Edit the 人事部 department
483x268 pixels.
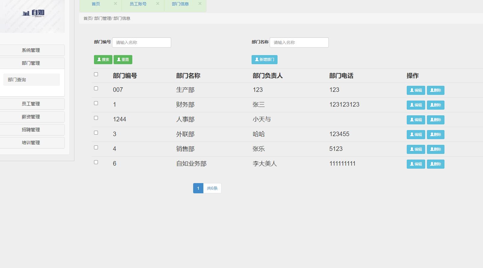tap(416, 120)
